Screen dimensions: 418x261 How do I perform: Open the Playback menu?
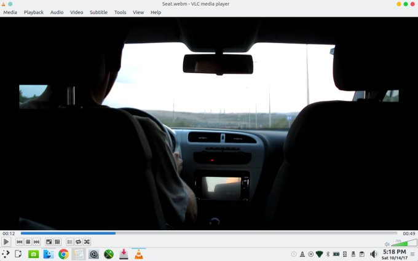[x=34, y=12]
